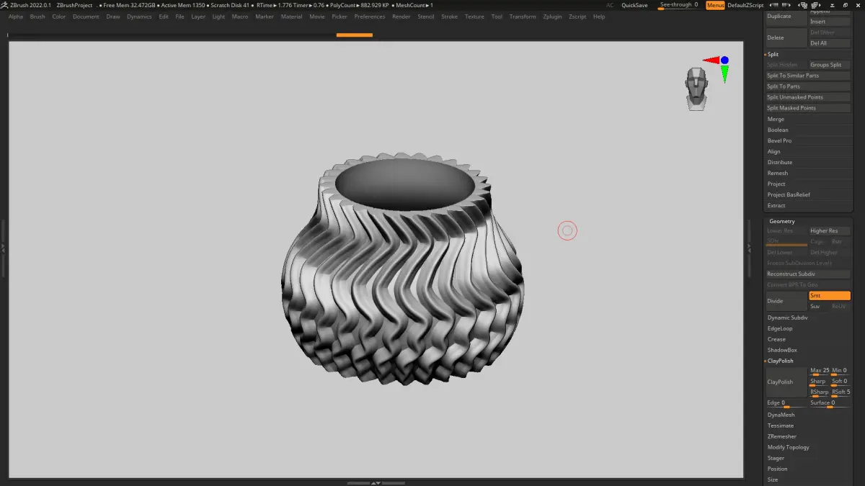Open the Stroke menu
The height and width of the screenshot is (486, 865).
449,17
